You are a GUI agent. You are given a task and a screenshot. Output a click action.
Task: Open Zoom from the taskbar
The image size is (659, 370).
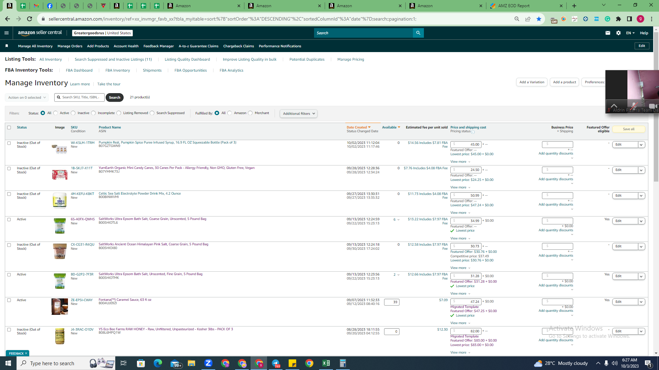point(208,363)
